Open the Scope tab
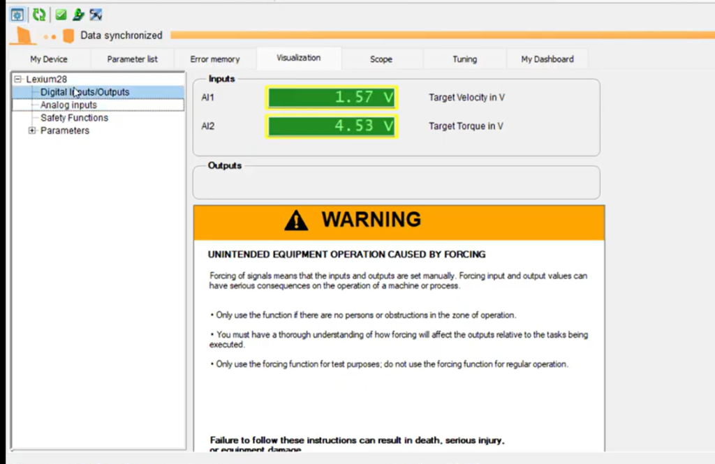 [381, 59]
